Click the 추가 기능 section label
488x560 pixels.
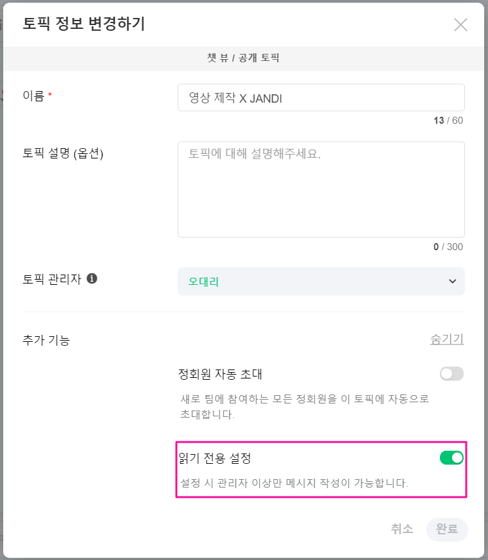(46, 340)
